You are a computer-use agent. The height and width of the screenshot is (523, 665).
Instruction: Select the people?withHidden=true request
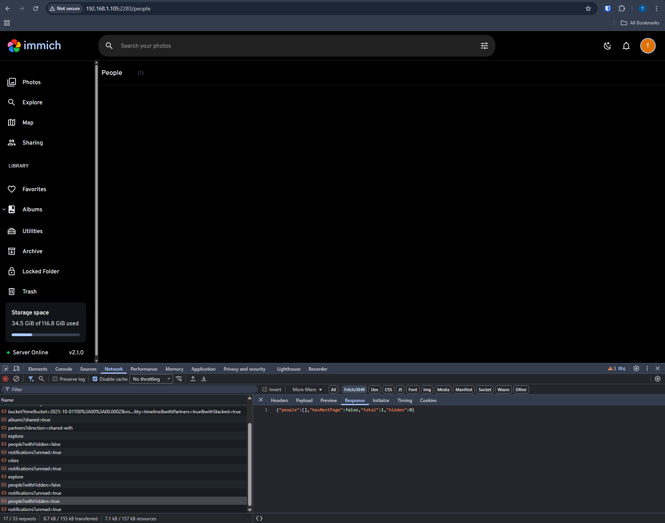(34, 501)
